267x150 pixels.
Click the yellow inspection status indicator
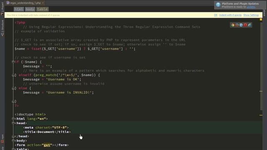(261, 20)
